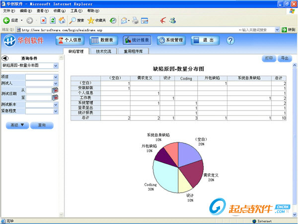Screen dimensions: 298x224
Task: Open the 项目 dropdown
Action: point(56,77)
